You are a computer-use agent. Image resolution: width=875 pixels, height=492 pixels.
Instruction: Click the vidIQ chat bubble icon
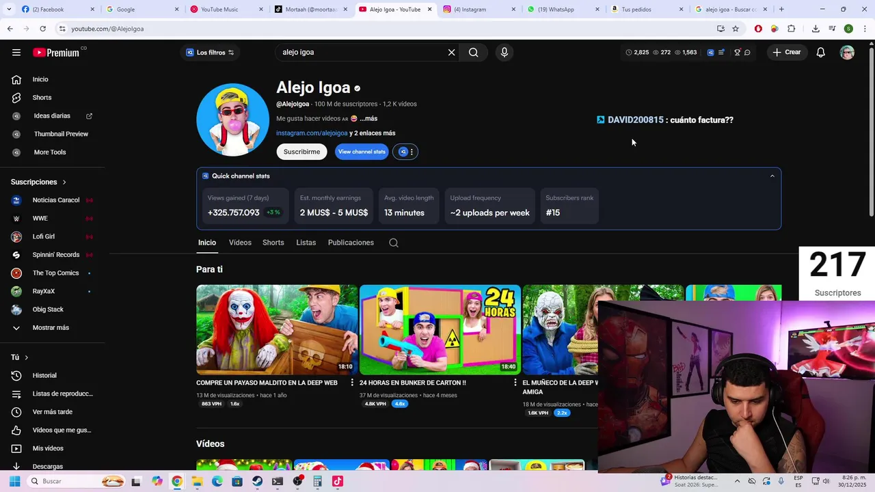(x=747, y=53)
